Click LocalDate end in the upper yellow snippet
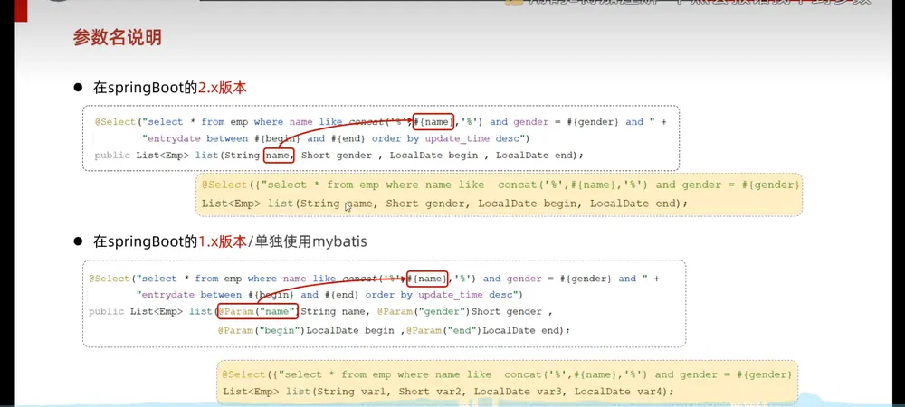This screenshot has height=407, width=905. pos(633,203)
